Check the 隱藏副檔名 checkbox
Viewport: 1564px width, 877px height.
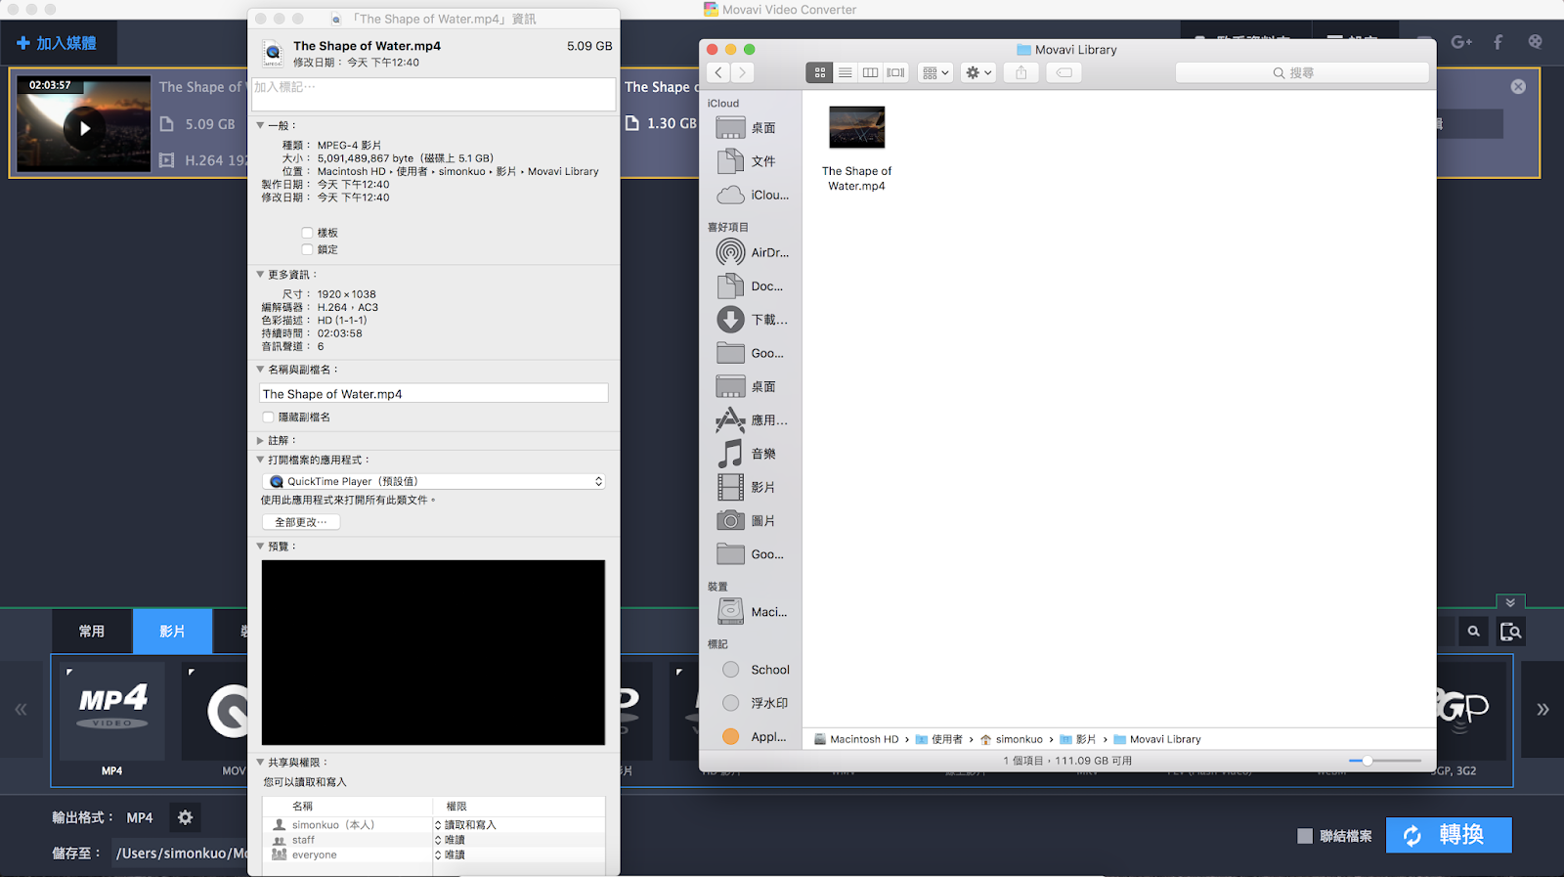tap(268, 417)
